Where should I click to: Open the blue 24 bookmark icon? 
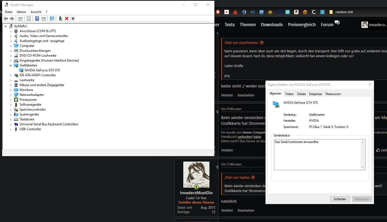pos(261,12)
